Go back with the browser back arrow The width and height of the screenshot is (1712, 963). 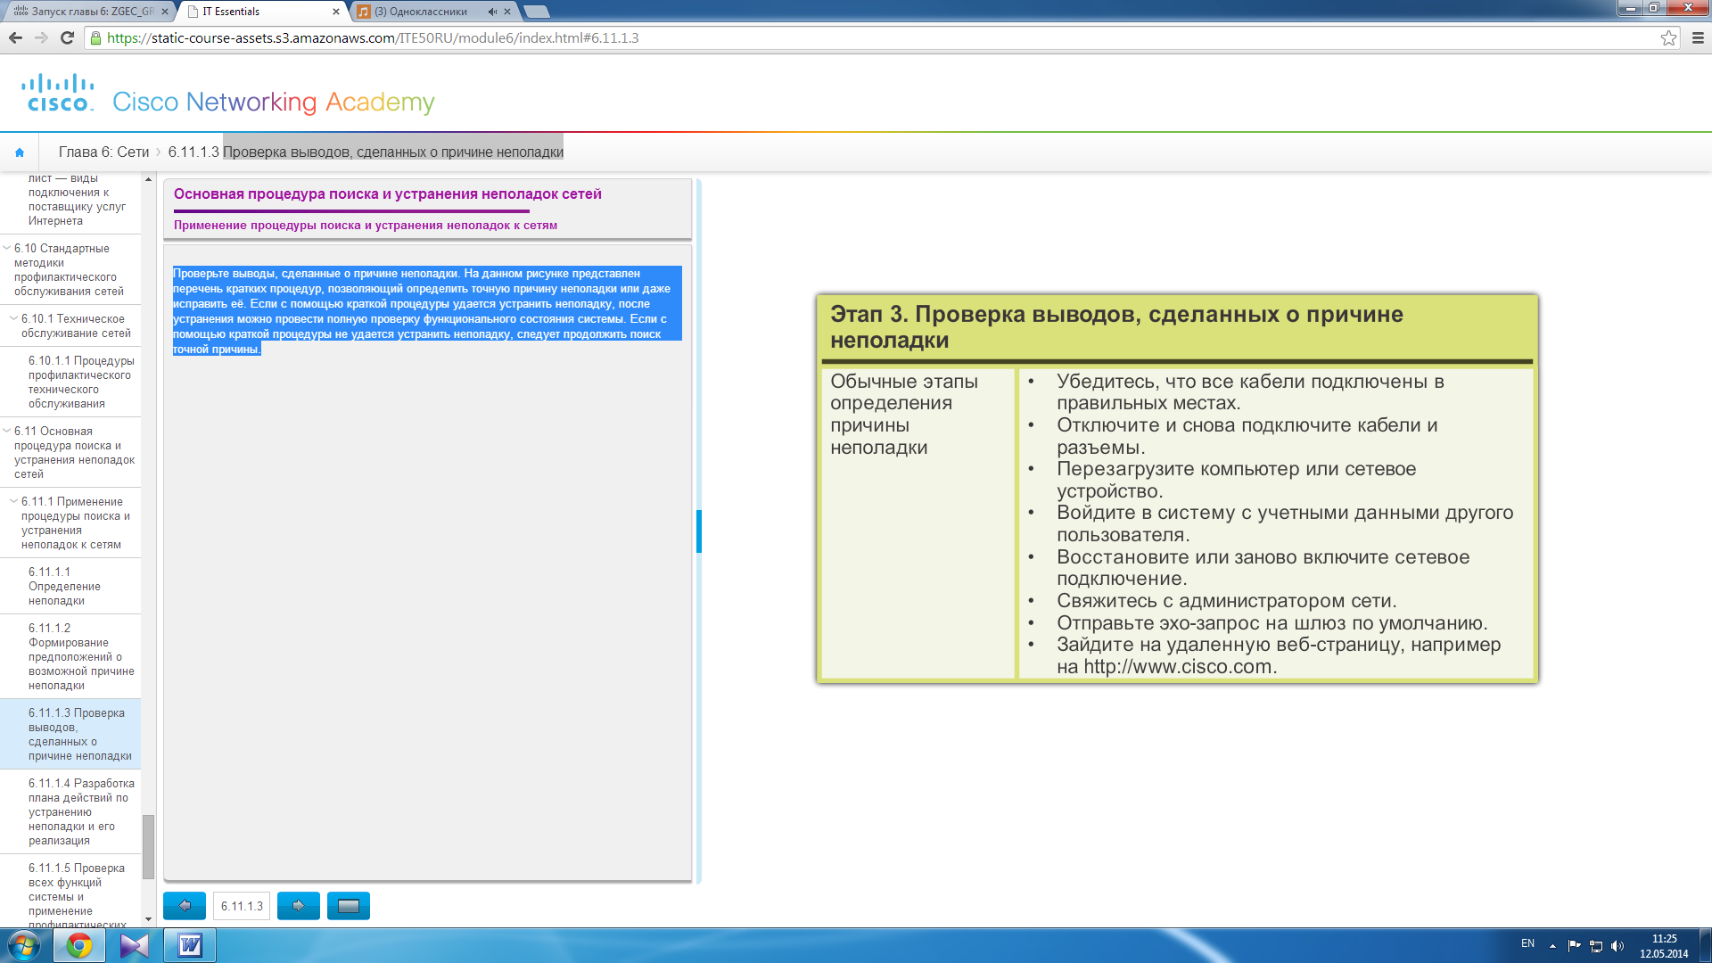[x=15, y=37]
